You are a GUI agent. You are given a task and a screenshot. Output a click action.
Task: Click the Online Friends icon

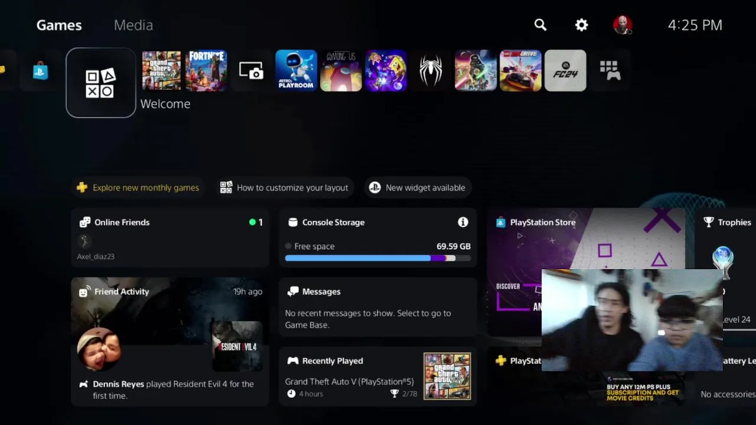84,222
